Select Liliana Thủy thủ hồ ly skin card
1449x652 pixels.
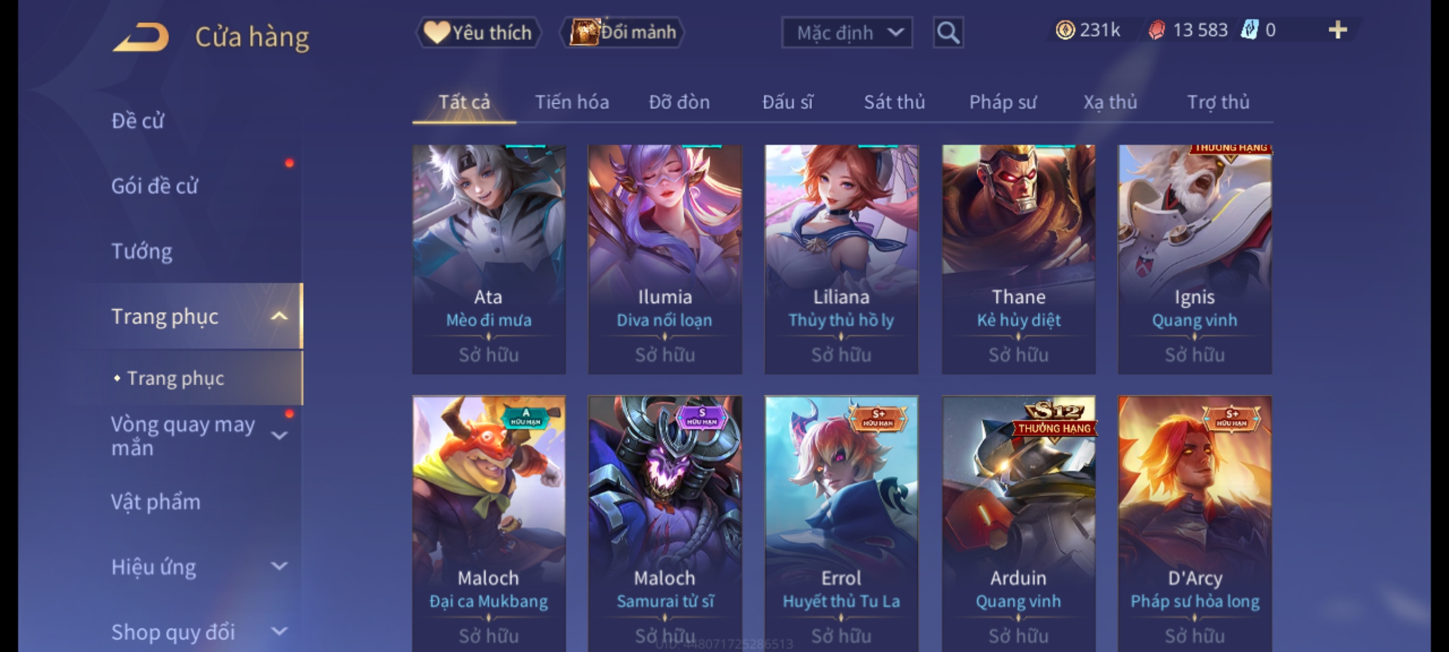[x=841, y=259]
